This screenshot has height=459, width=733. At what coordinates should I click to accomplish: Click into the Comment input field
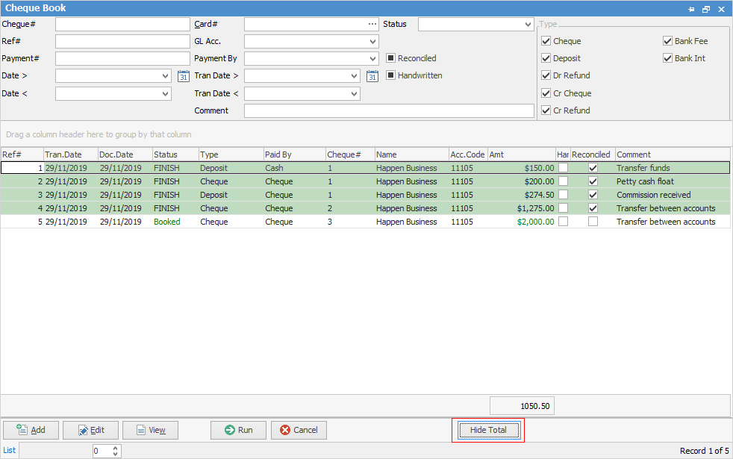click(x=388, y=110)
